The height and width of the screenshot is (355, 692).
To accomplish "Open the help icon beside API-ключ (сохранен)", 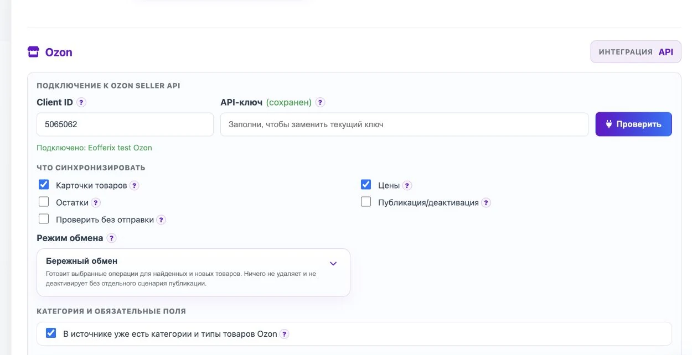I will click(320, 102).
